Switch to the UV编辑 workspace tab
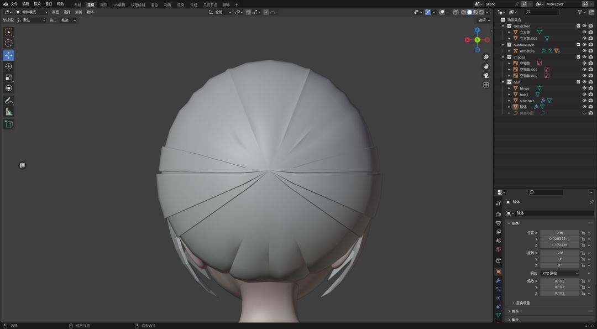Screen dimensions: 597x329 tap(119, 4)
